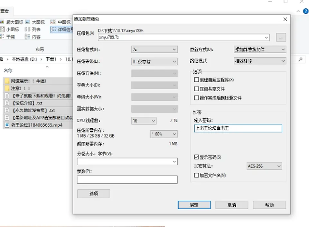Open 压缩格式 dropdown showing 7z

point(154,50)
